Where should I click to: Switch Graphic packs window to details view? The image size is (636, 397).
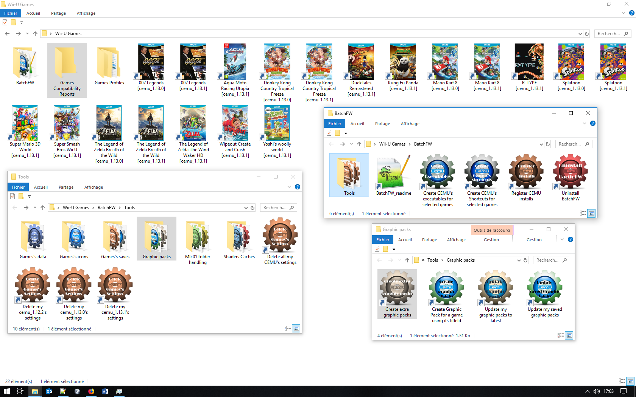pos(561,336)
